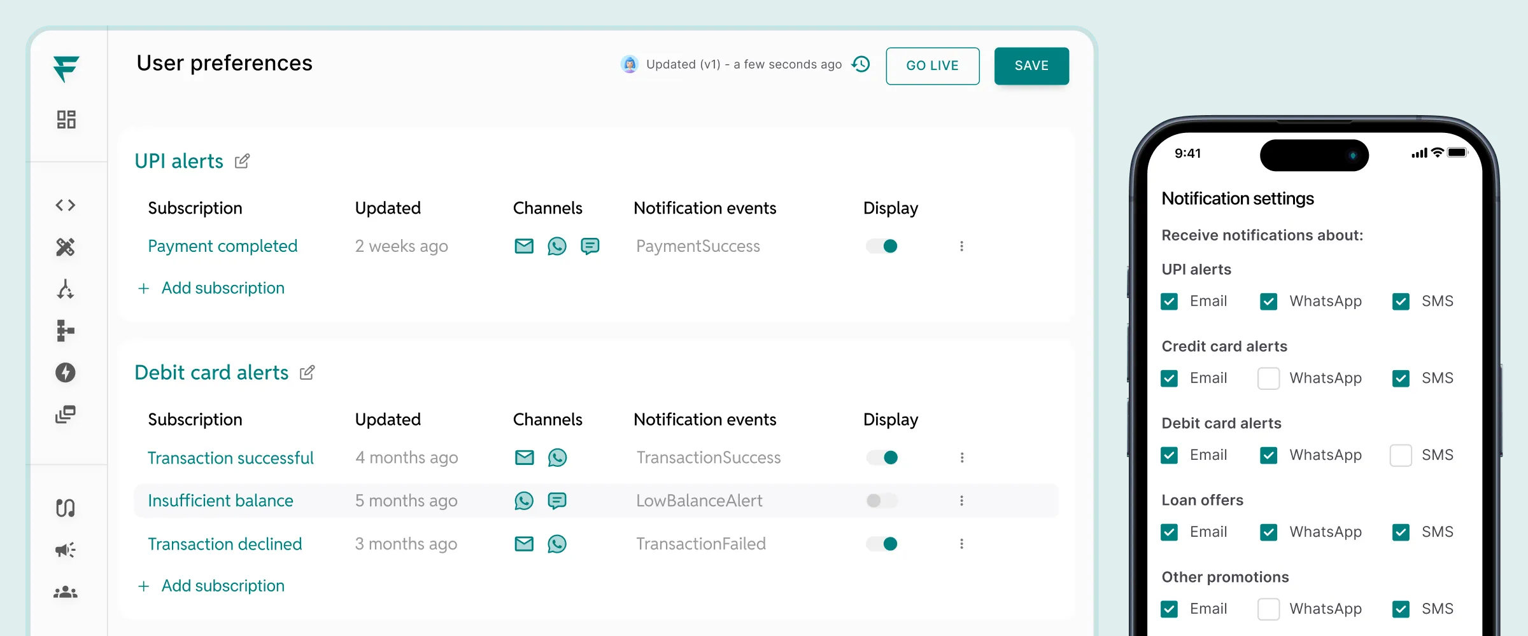Open the users group sidebar icon
The width and height of the screenshot is (1528, 636).
pos(66,592)
